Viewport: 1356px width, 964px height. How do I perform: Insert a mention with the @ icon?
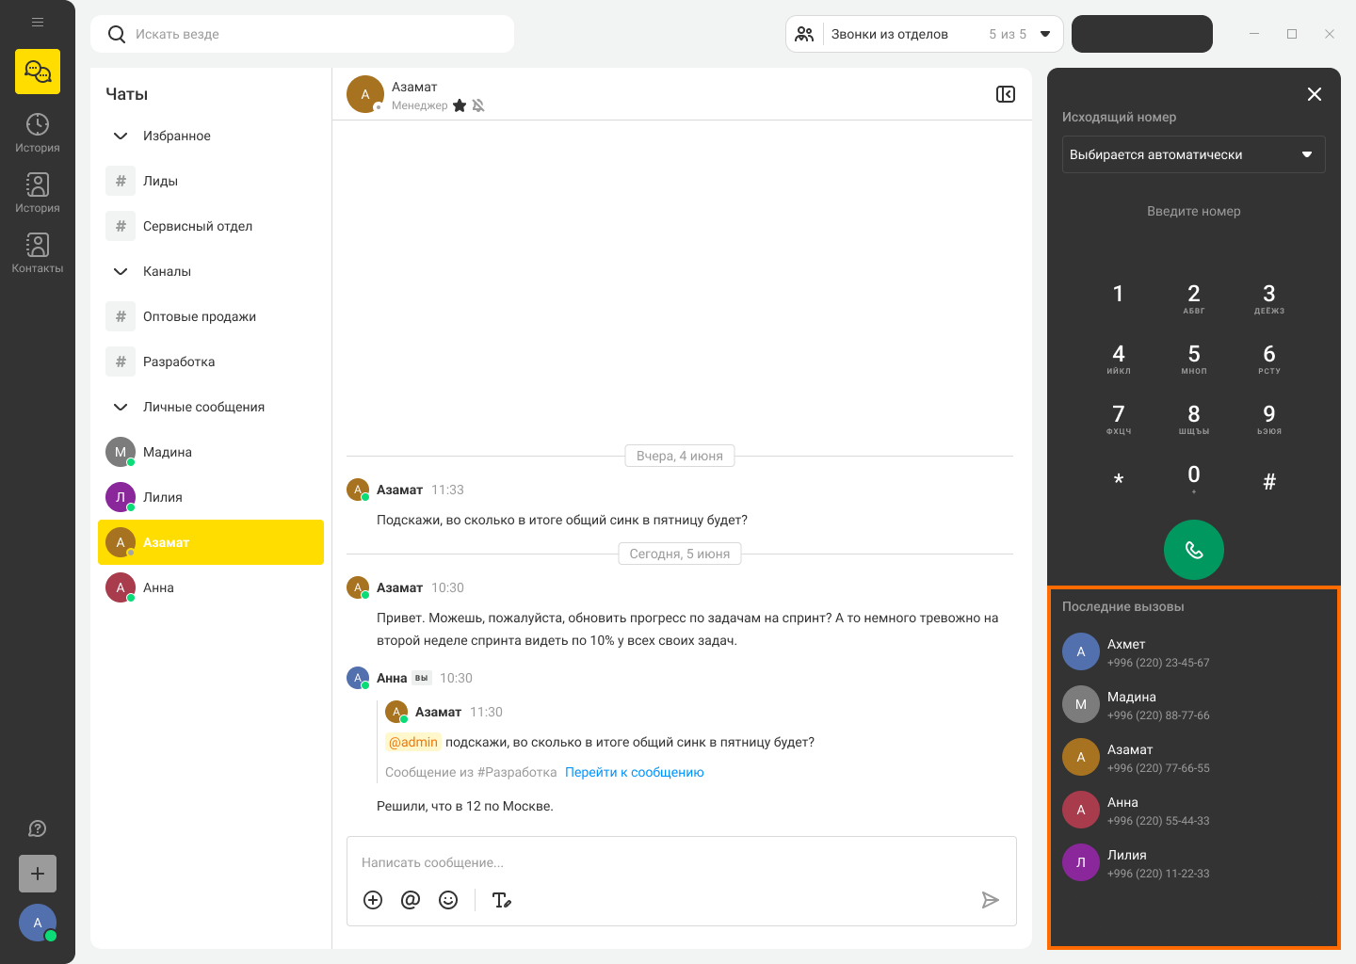click(x=411, y=900)
